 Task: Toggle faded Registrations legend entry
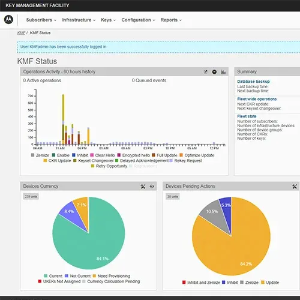(143, 166)
